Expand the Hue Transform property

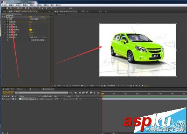pyautogui.click(x=5, y=22)
